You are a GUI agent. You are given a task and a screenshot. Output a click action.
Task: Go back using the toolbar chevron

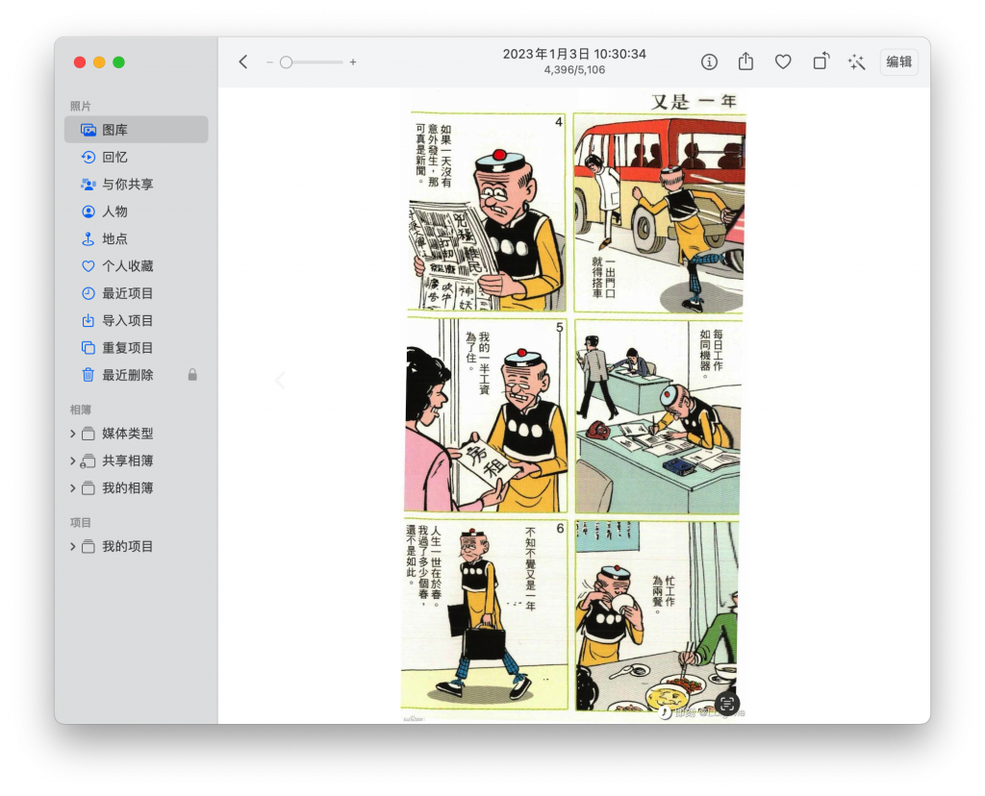(x=243, y=62)
